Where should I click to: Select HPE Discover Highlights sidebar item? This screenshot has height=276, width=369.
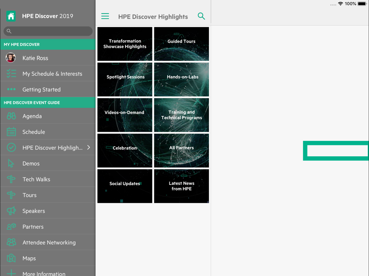48,148
